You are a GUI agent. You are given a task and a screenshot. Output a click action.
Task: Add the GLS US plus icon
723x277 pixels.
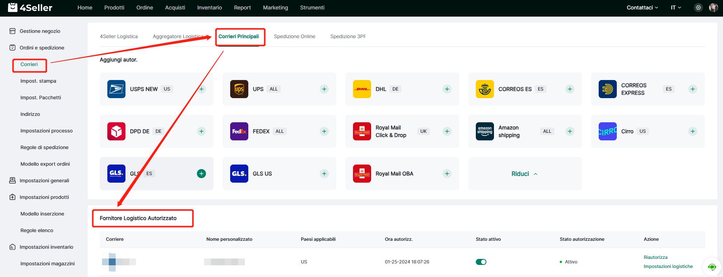pos(324,174)
